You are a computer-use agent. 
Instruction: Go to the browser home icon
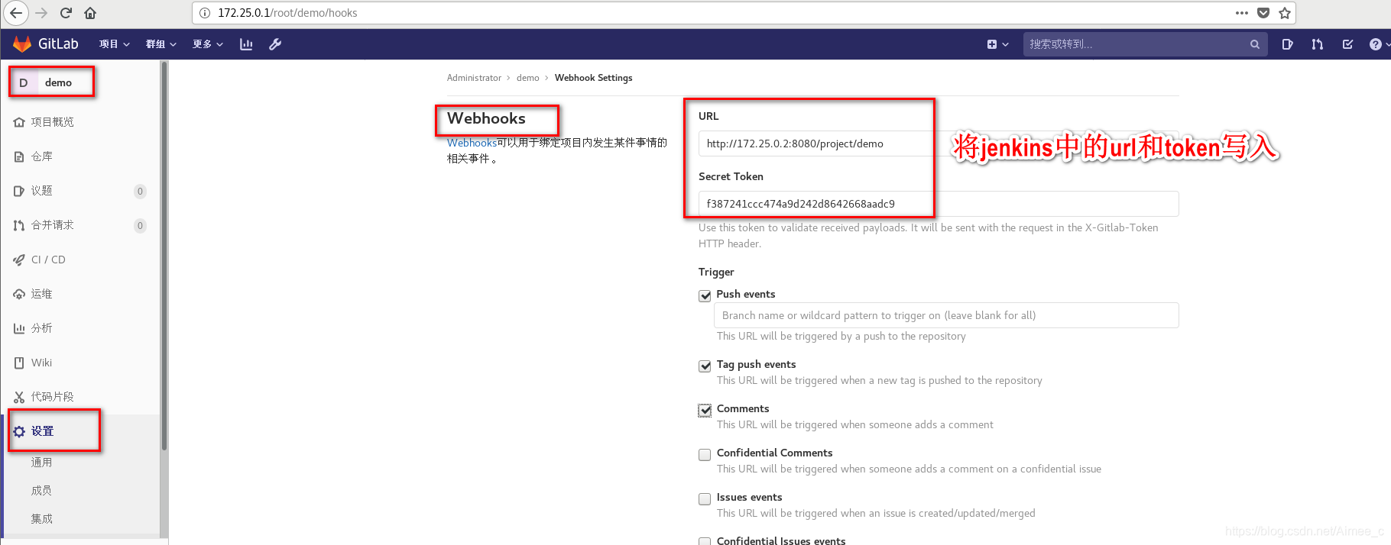pyautogui.click(x=90, y=13)
